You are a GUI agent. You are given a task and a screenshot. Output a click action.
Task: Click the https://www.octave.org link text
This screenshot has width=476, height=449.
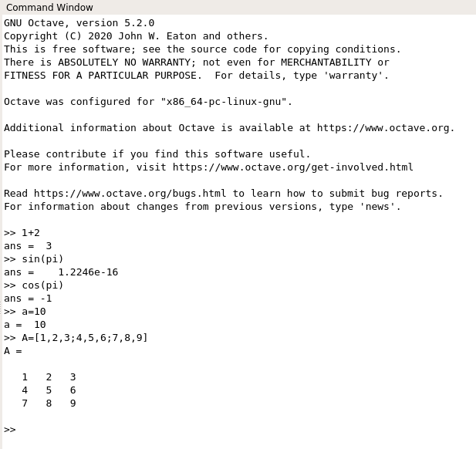coord(383,128)
